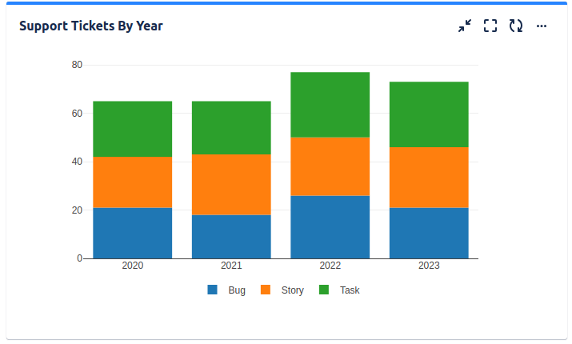Toggle the Story series legend label

click(x=292, y=290)
